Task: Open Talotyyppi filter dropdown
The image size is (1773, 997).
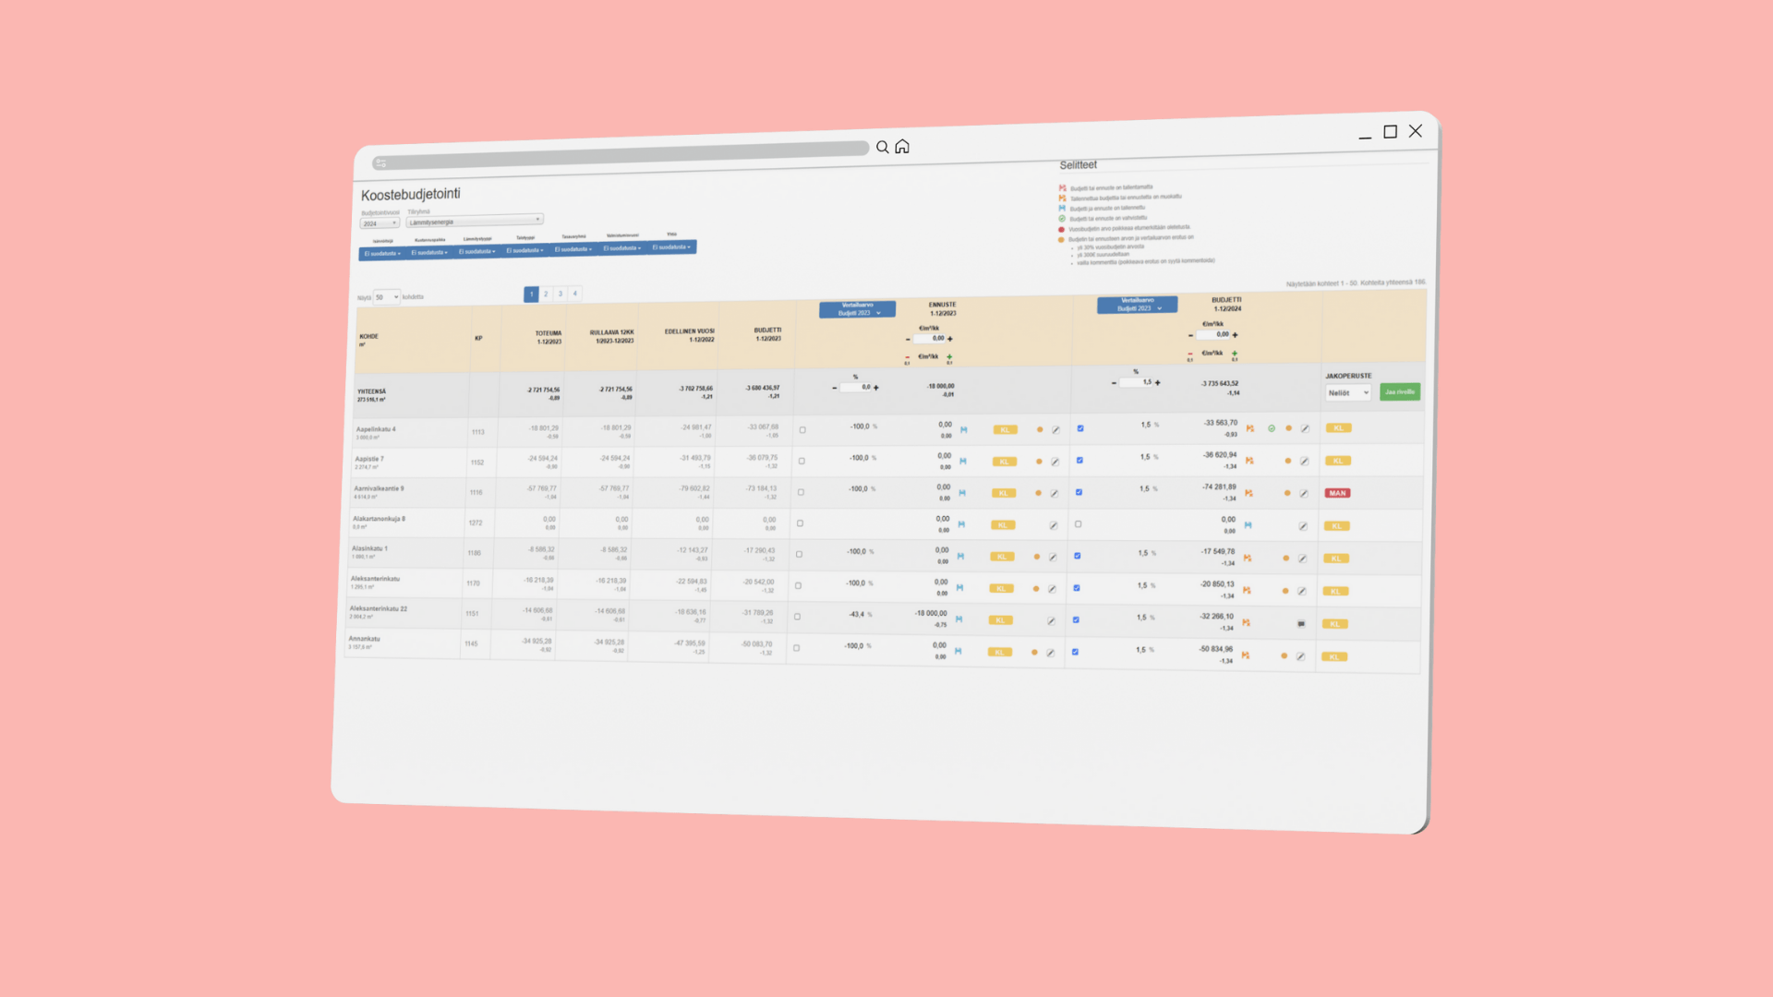Action: [525, 250]
